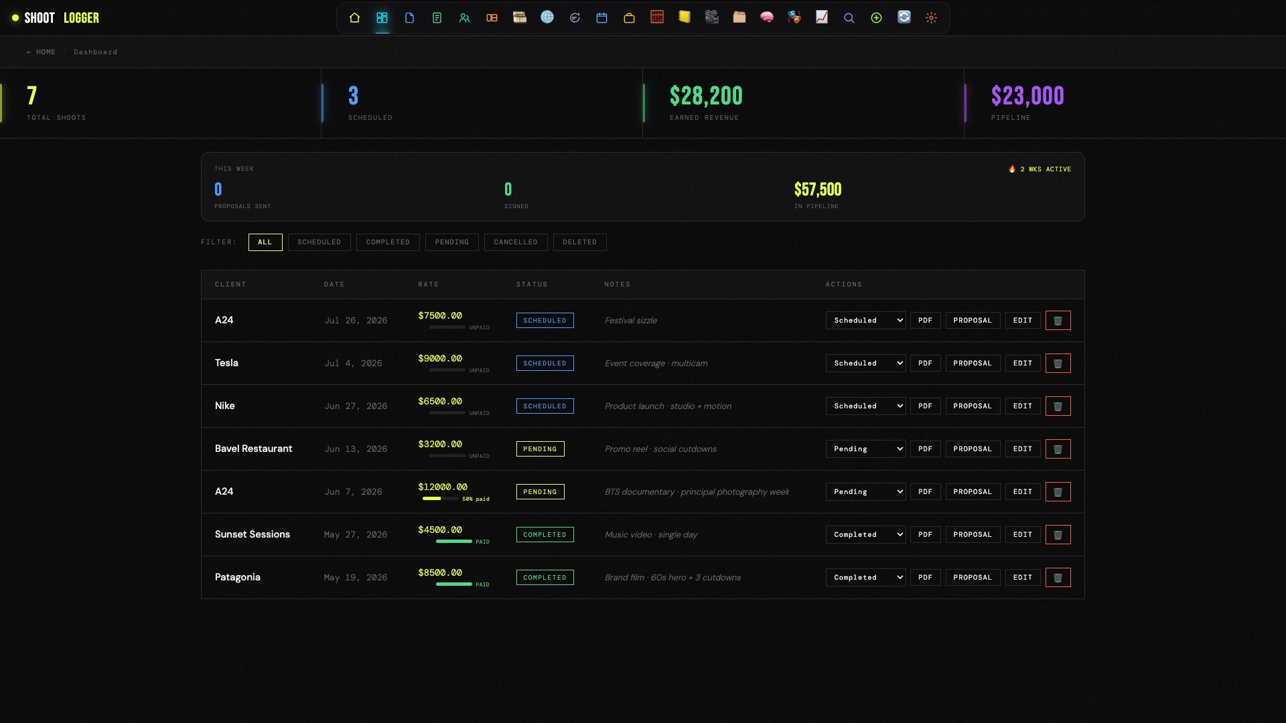The image size is (1286, 723).
Task: Click the SCHEDULED badge in Tesla row
Action: click(545, 364)
